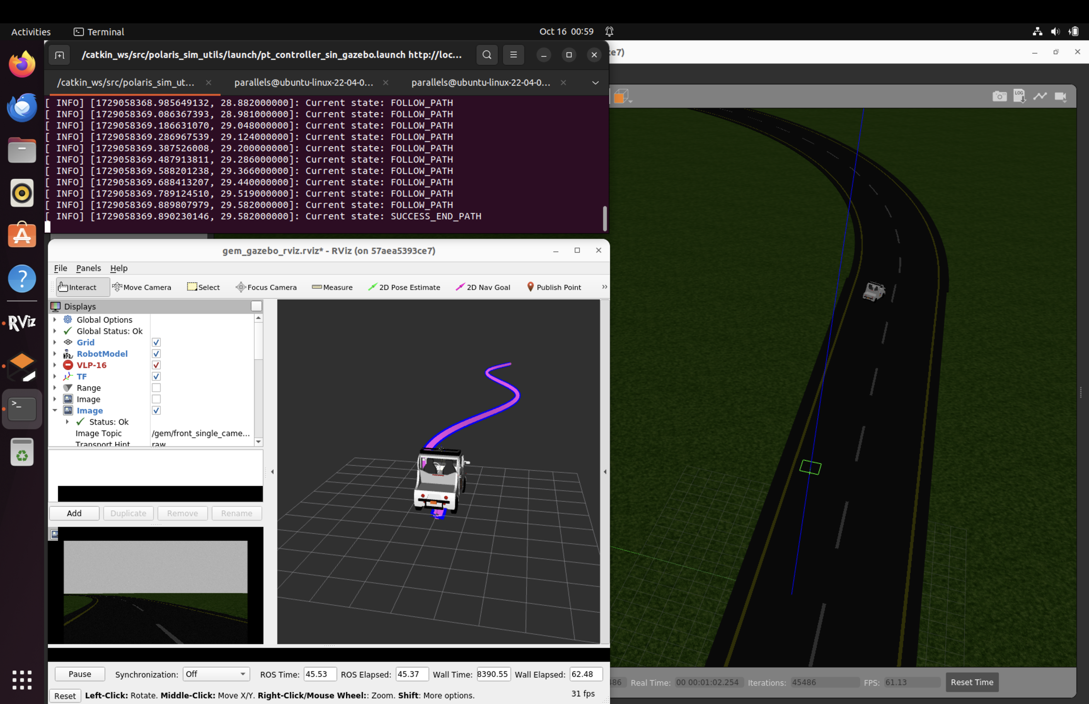The height and width of the screenshot is (704, 1089).
Task: Enable the Range display checkbox
Action: (156, 388)
